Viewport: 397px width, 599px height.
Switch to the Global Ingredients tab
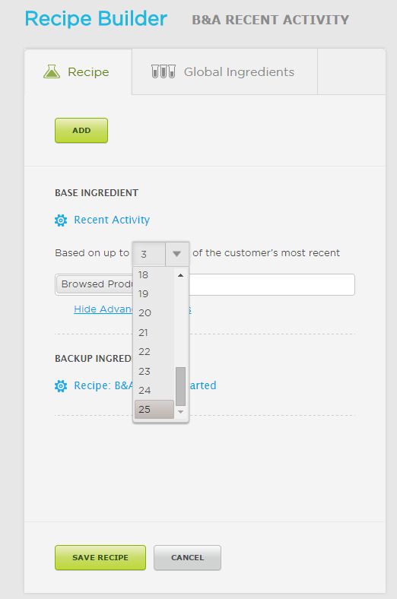(x=224, y=71)
